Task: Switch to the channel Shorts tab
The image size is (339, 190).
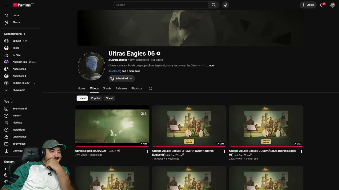Action: point(107,88)
